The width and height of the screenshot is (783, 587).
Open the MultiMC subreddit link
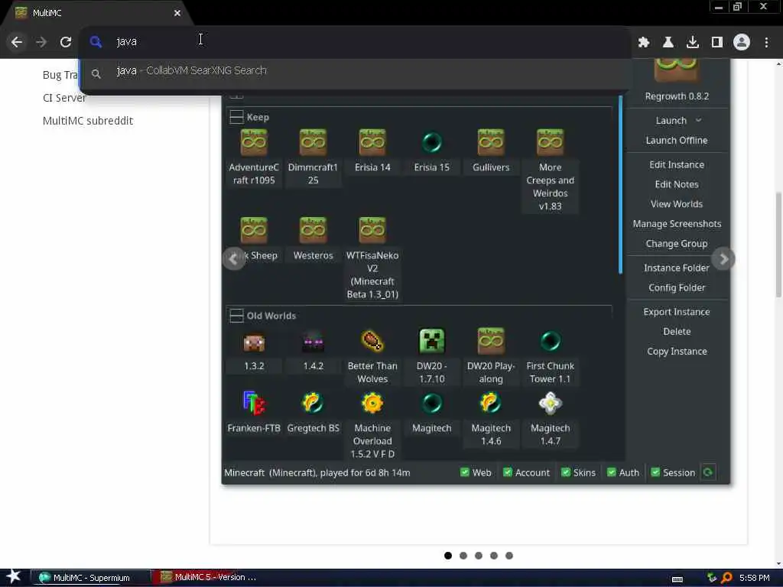[x=88, y=121]
